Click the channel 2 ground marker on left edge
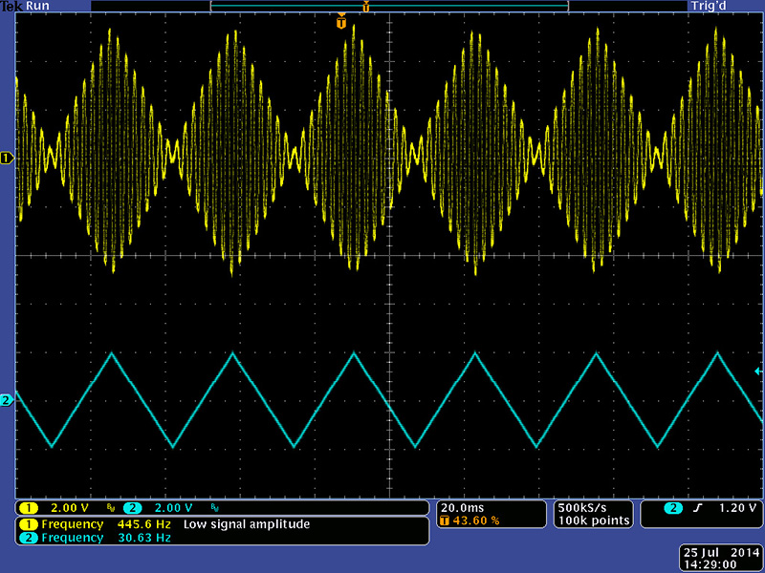 (9, 399)
